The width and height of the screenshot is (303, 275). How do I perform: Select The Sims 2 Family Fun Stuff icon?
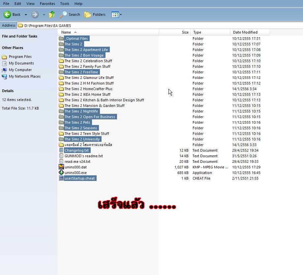61,66
